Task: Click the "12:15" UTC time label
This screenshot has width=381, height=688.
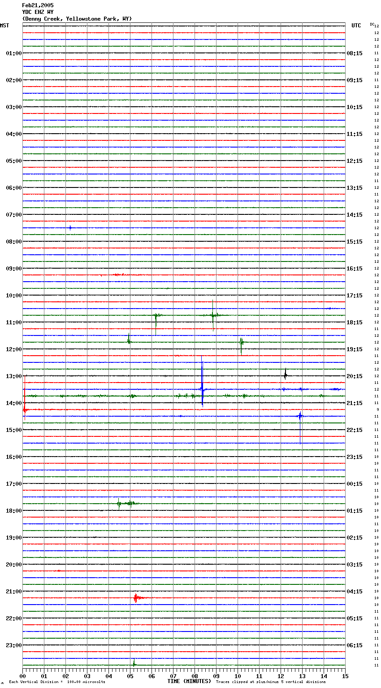Action: (355, 161)
